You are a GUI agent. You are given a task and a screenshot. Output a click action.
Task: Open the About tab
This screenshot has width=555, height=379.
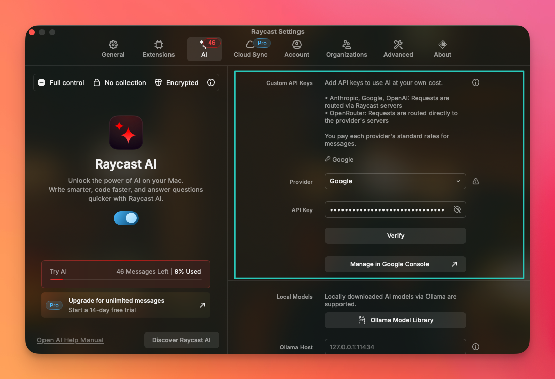click(442, 49)
